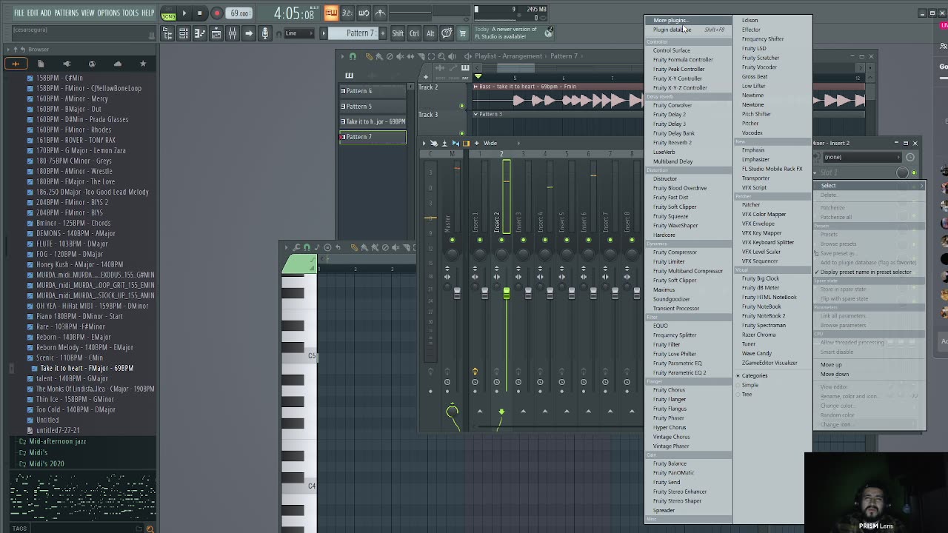Toggle the Insert 2 mute LED
The width and height of the screenshot is (948, 533).
point(501,240)
